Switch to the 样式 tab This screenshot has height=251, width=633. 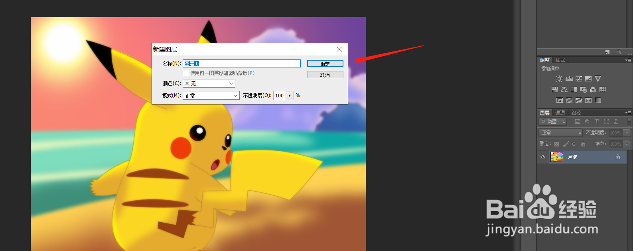[560, 60]
